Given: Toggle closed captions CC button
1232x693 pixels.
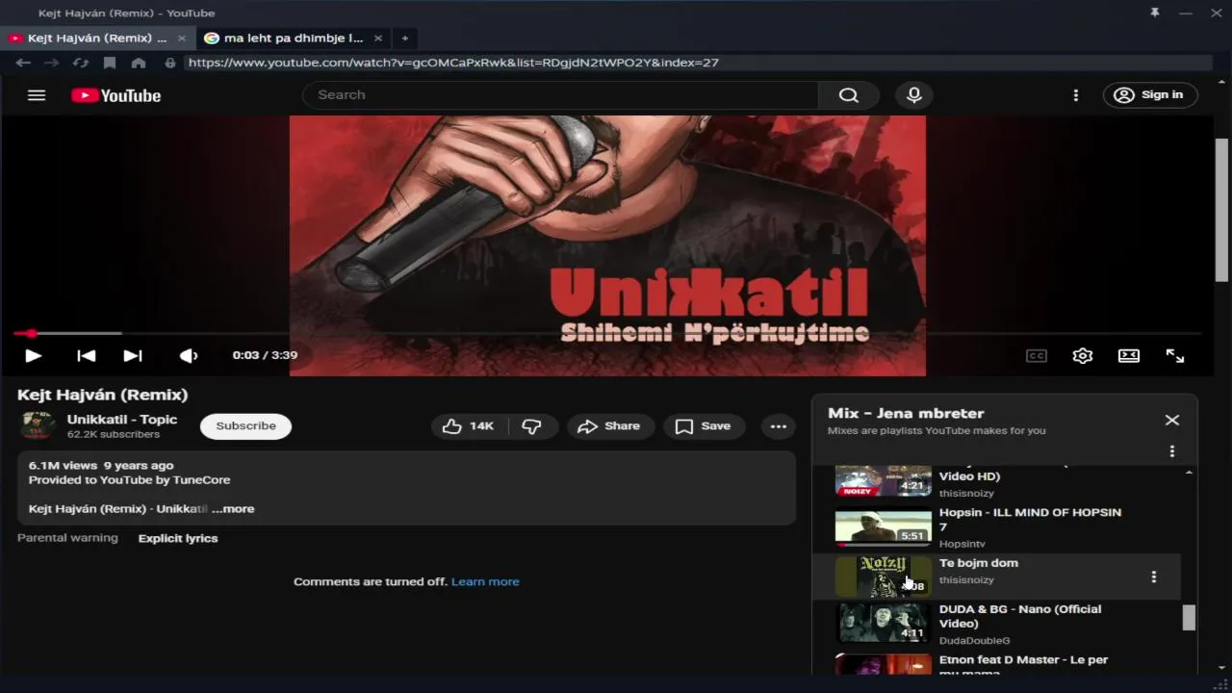Looking at the screenshot, I should 1037,355.
